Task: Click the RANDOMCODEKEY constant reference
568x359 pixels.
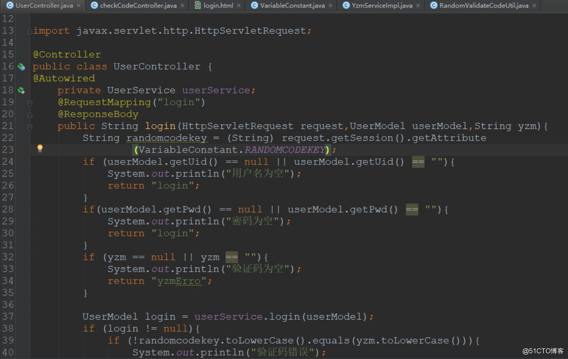Action: coord(285,150)
